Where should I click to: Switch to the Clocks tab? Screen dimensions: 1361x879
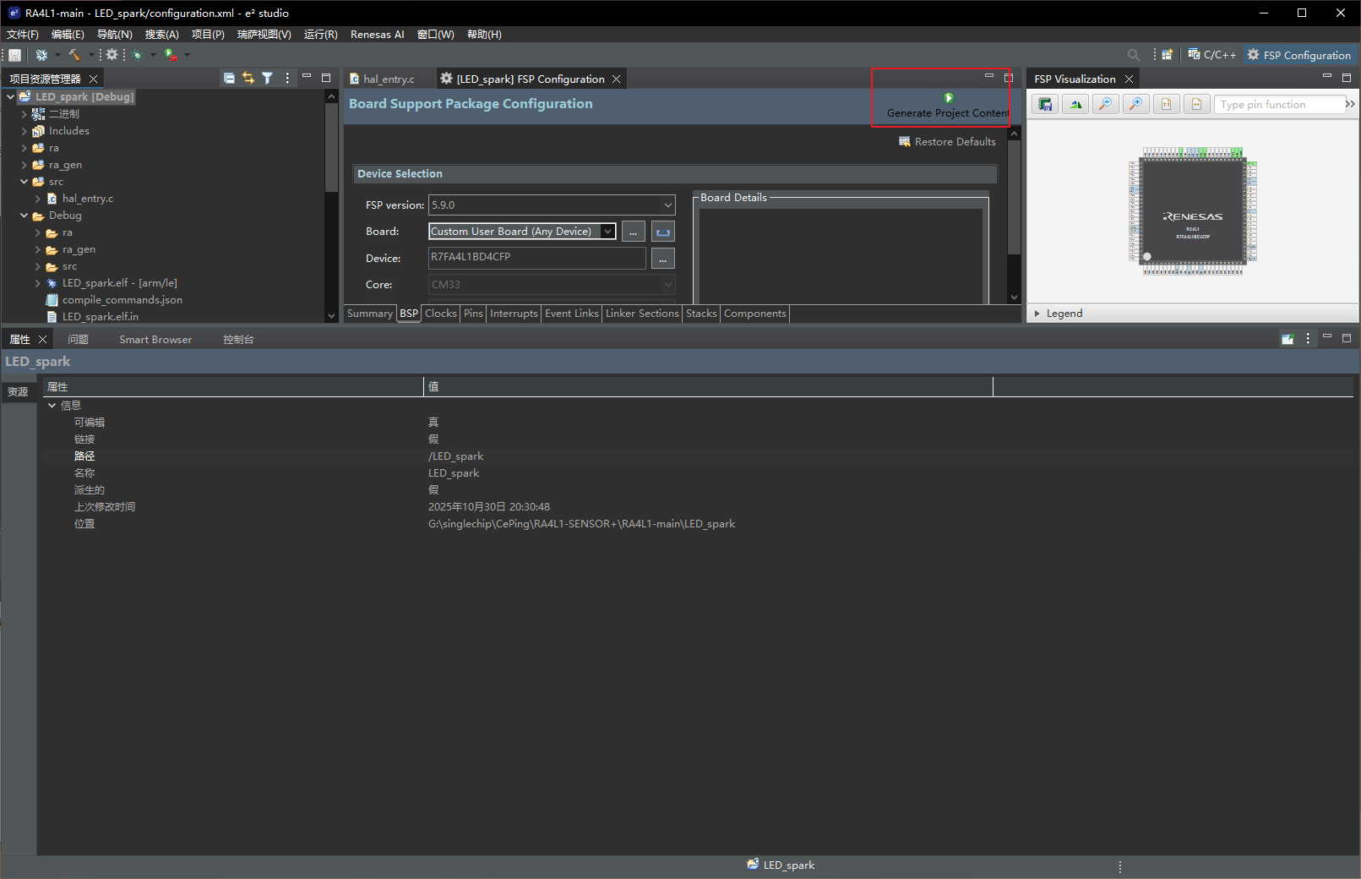point(440,314)
